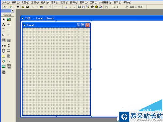163x122 pixels.
Task: Select the Data control tool
Action: tap(9, 66)
